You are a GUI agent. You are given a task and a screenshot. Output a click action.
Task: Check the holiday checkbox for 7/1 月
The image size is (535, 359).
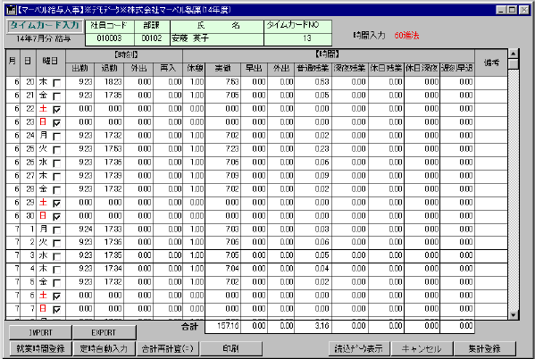[x=56, y=230]
